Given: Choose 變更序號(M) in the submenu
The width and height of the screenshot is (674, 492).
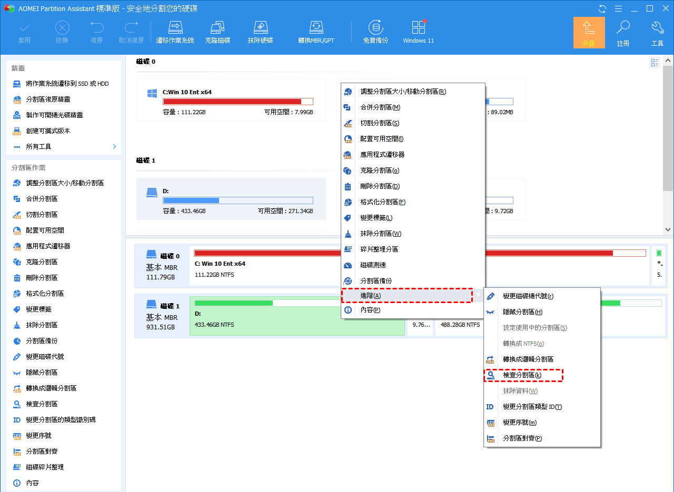Looking at the screenshot, I should click(x=542, y=423).
